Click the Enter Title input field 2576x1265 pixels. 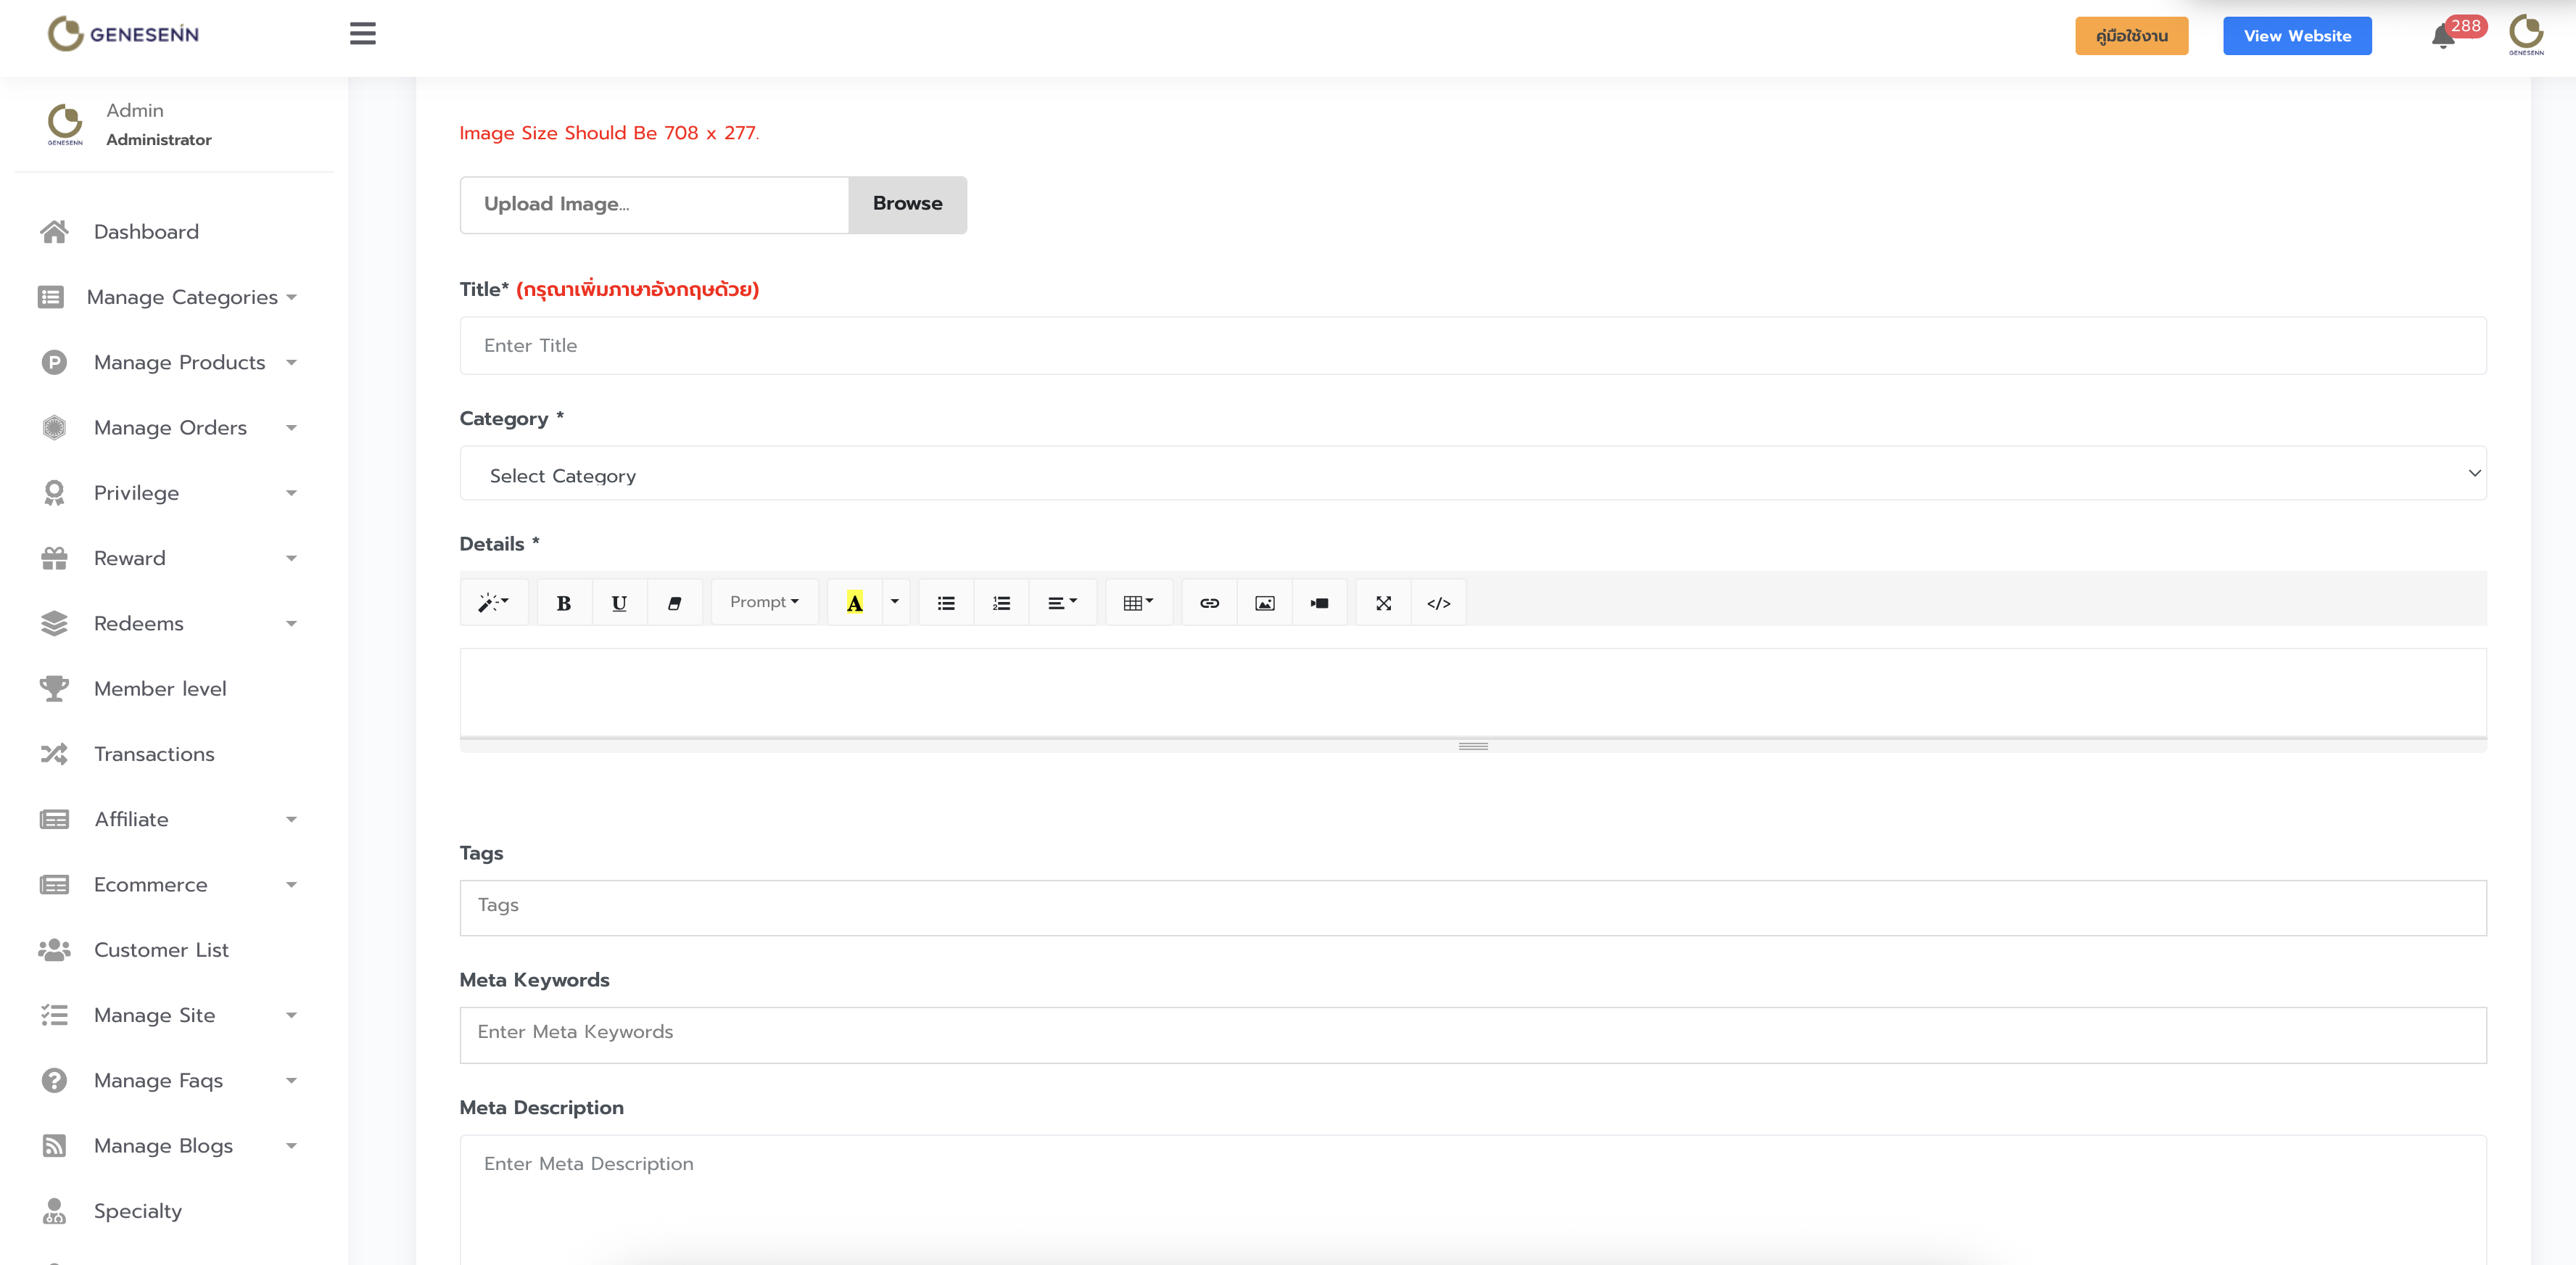[1472, 346]
